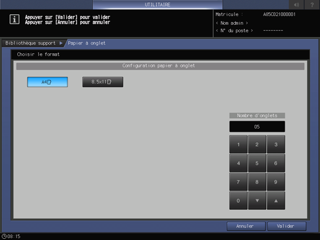The height and width of the screenshot is (240, 320).
Task: Select the A4 paper format
Action: coord(48,82)
